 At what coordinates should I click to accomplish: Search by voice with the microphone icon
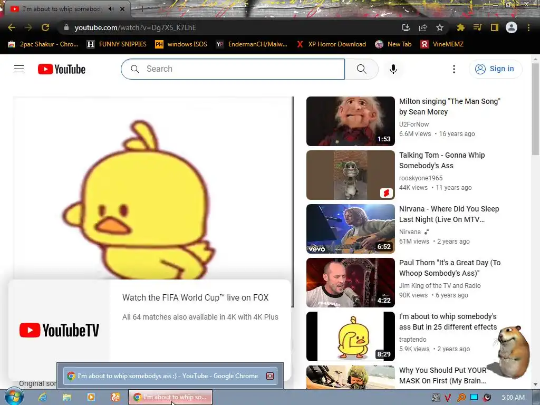(393, 69)
